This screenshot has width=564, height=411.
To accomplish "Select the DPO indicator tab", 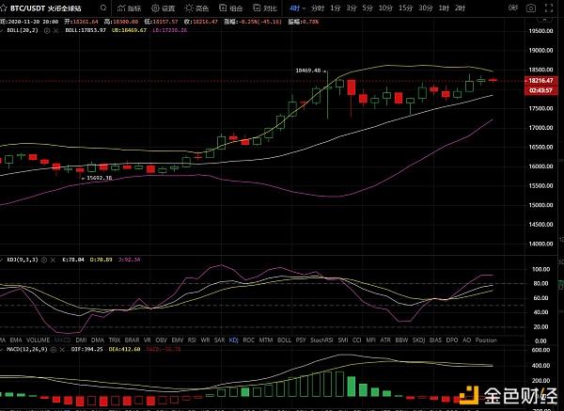I will (452, 340).
